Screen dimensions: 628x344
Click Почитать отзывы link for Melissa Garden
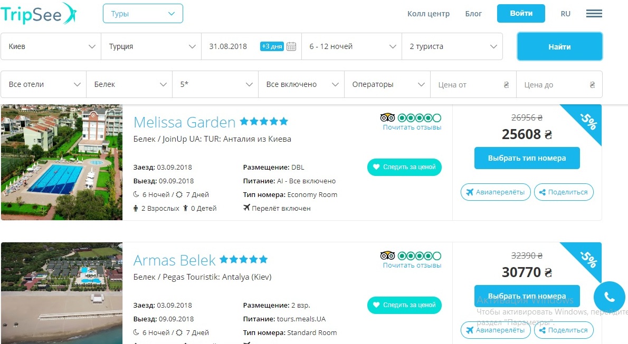pyautogui.click(x=412, y=127)
